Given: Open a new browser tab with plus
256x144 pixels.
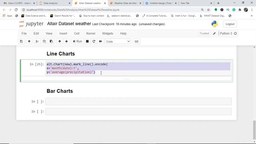Looking at the screenshot, I should [218, 3].
